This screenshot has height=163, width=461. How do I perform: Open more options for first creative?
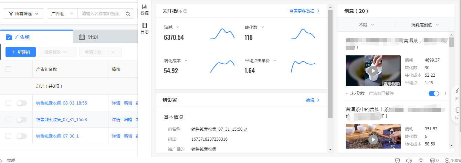point(446,94)
